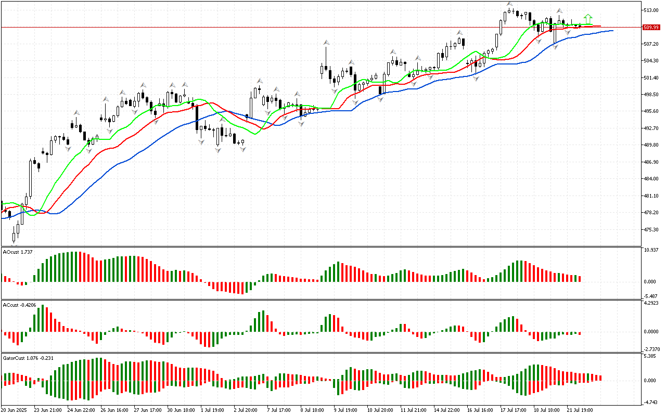
Task: Click the red 509.99 price tag
Action: tap(651, 27)
